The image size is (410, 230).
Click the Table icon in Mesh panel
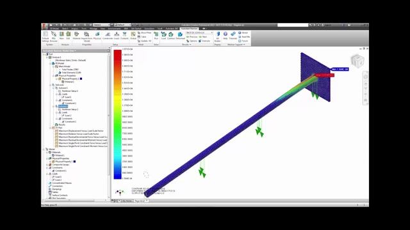[x=142, y=37]
